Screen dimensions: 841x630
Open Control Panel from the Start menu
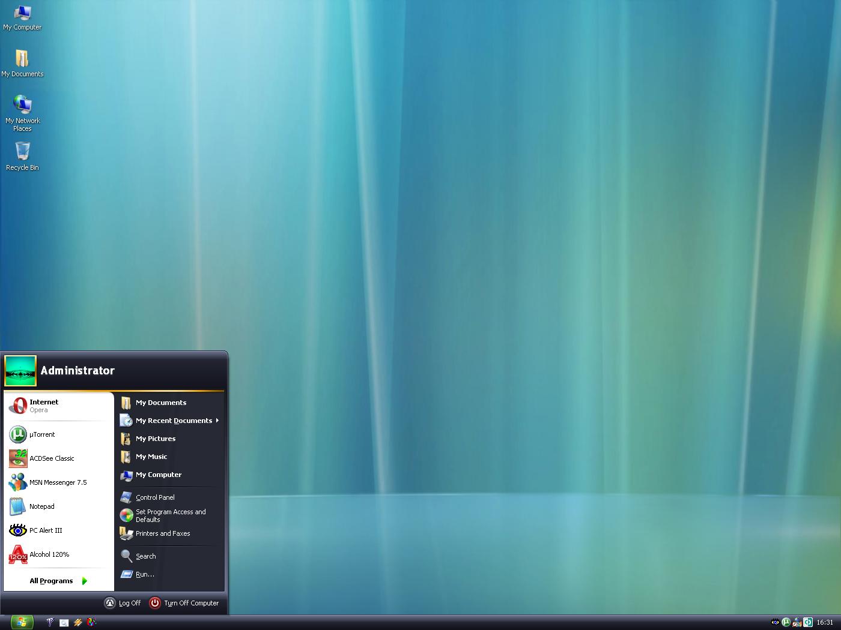point(170,497)
